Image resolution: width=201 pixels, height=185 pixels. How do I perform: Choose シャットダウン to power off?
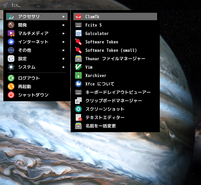tap(37, 95)
